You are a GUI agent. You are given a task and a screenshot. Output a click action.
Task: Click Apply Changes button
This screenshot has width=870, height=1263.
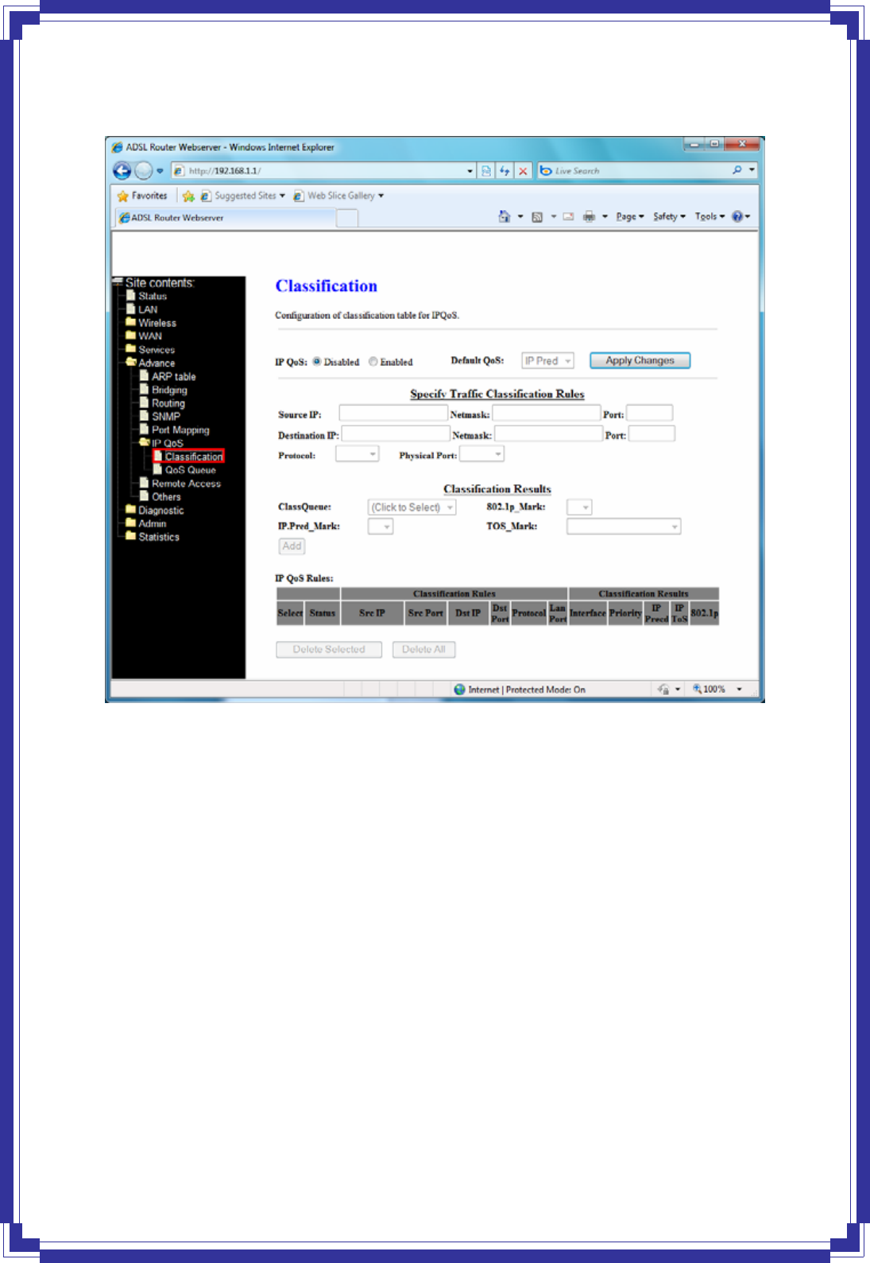coord(640,360)
